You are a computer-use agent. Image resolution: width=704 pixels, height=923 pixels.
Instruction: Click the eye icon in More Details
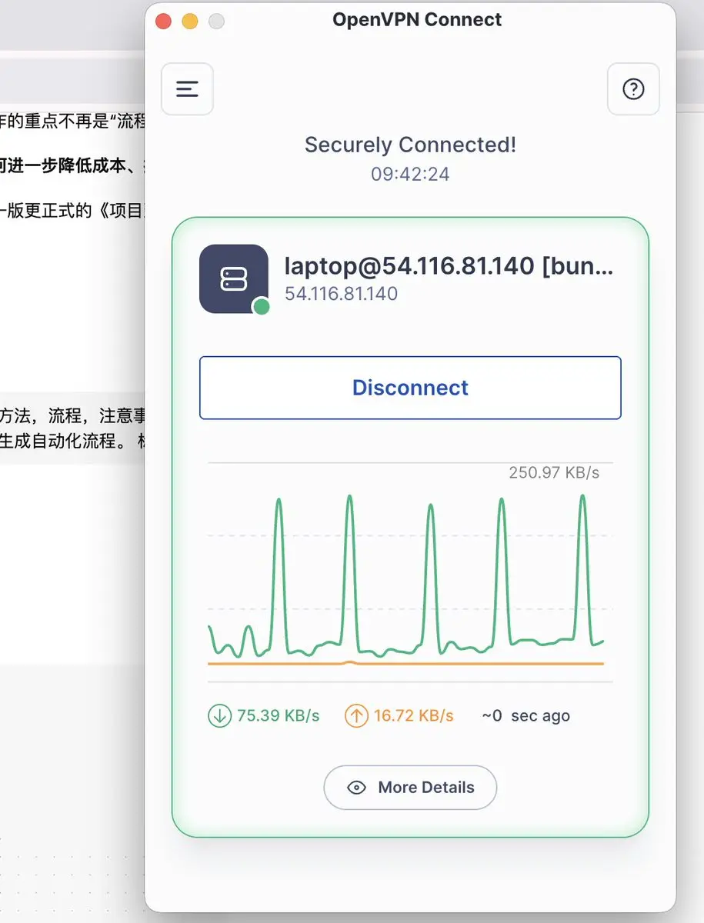click(356, 788)
